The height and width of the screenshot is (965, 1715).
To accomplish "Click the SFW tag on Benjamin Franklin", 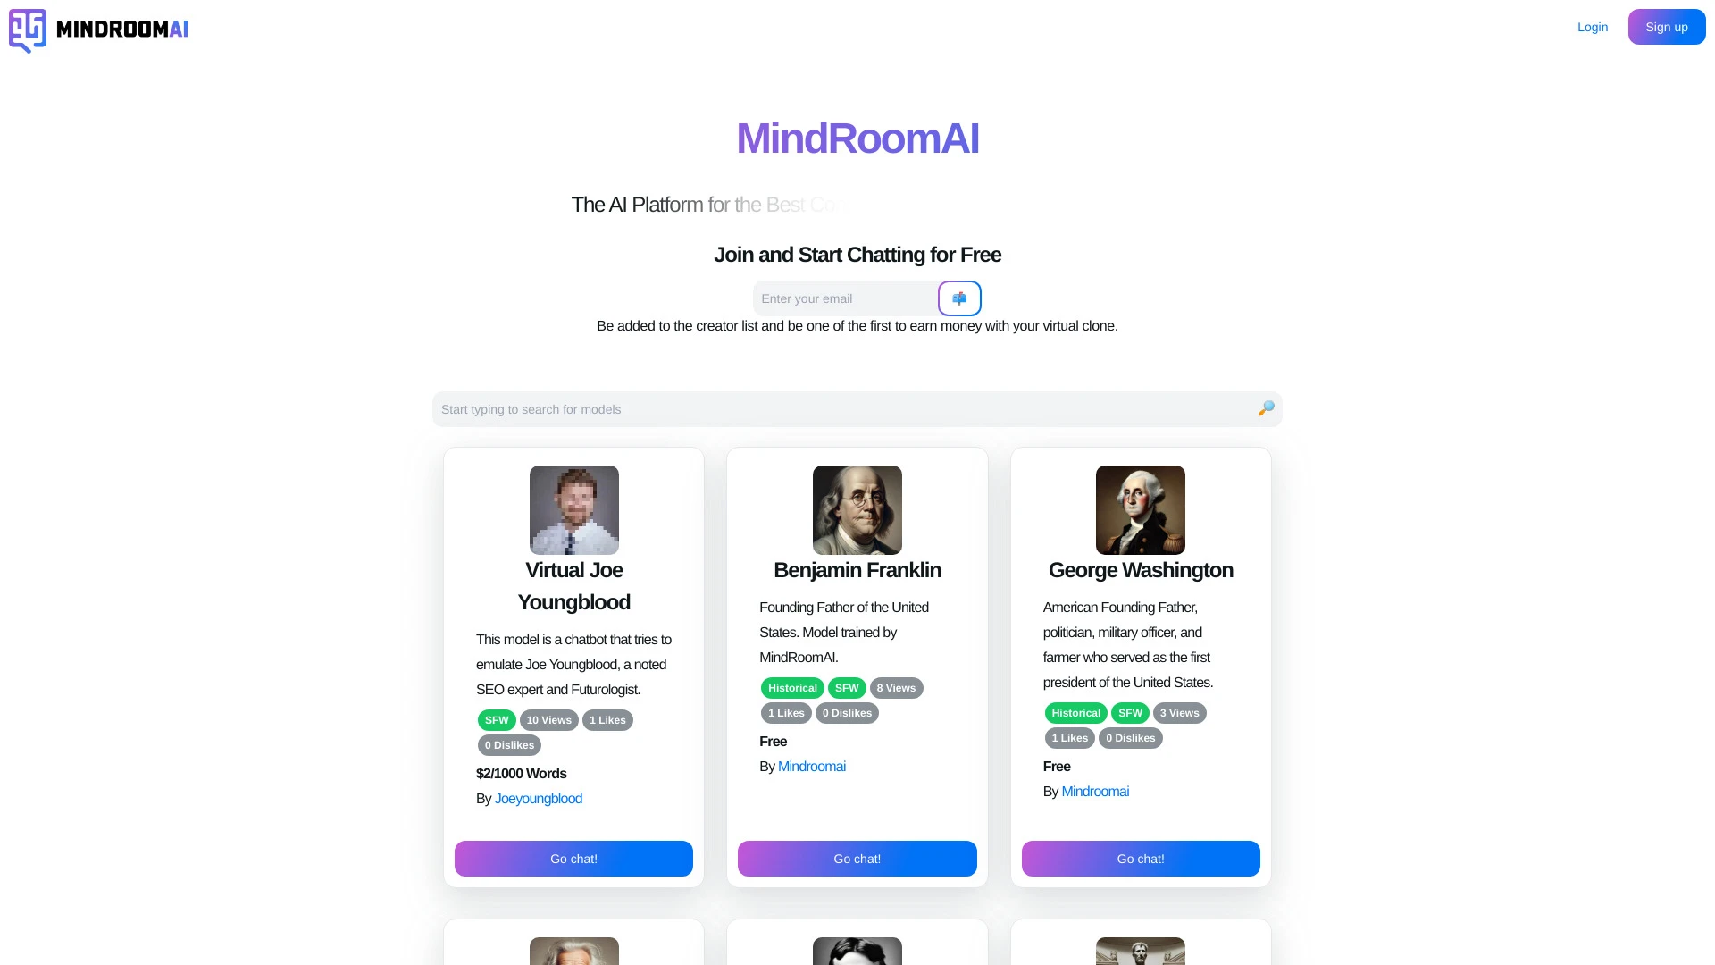I will pos(847,687).
